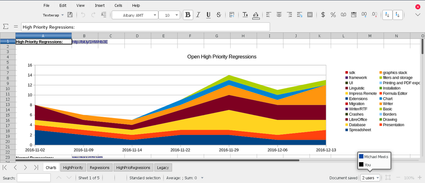425x183 pixels.
Task: Sort ascending using toolbar icon
Action: (x=387, y=15)
